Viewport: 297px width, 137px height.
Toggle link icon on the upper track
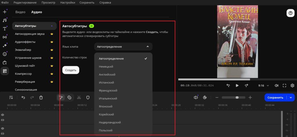(x=3, y=120)
